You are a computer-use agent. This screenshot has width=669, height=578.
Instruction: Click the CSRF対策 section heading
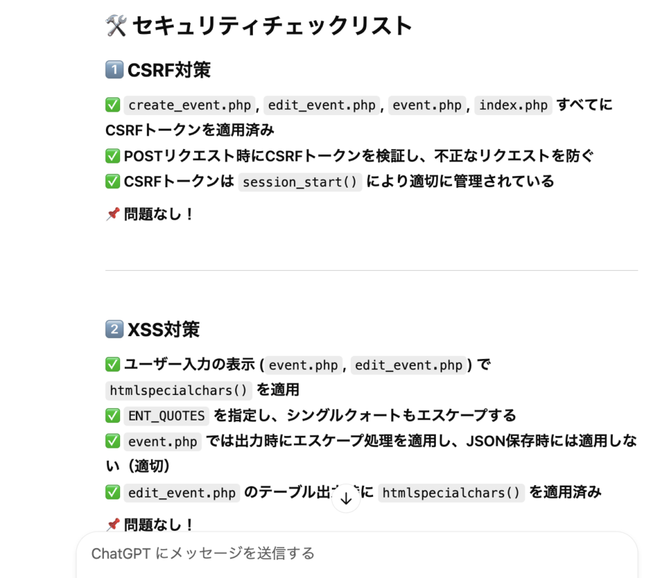[169, 70]
